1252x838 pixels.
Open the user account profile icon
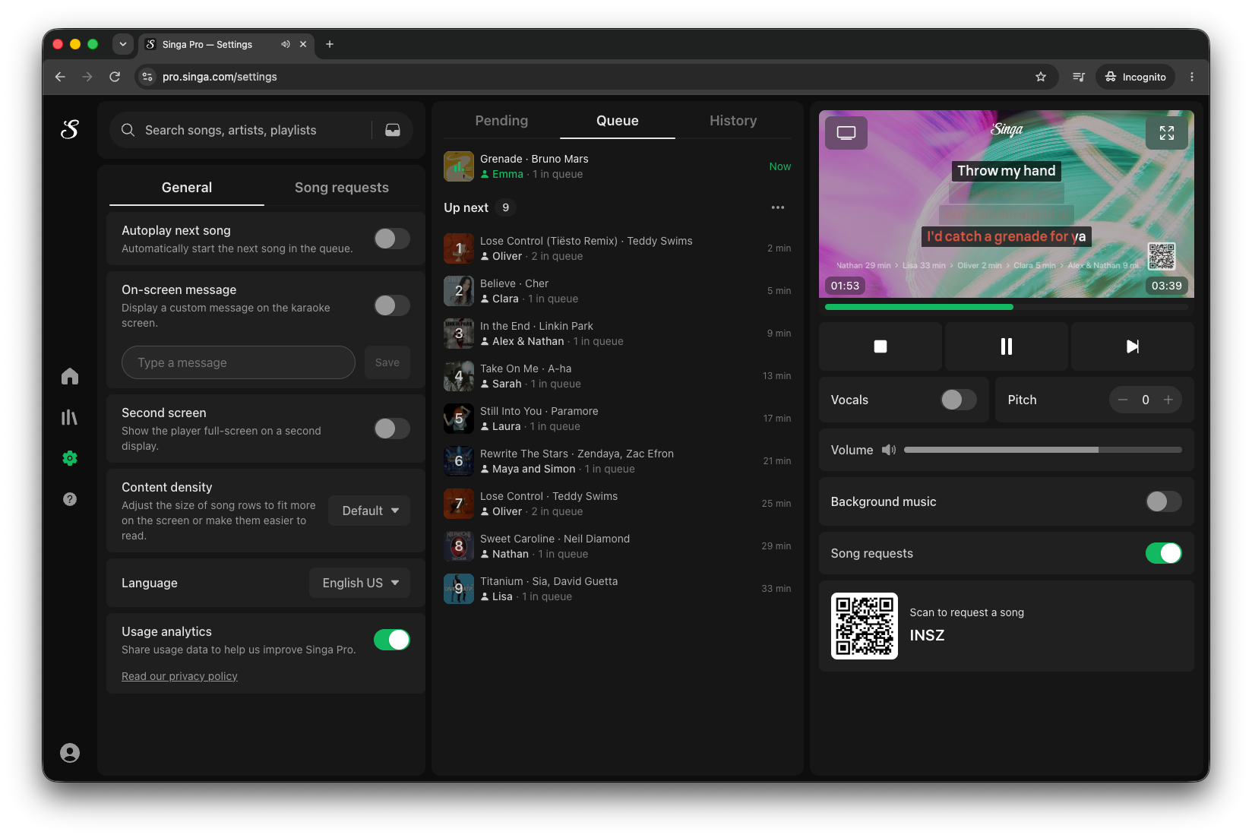point(70,753)
